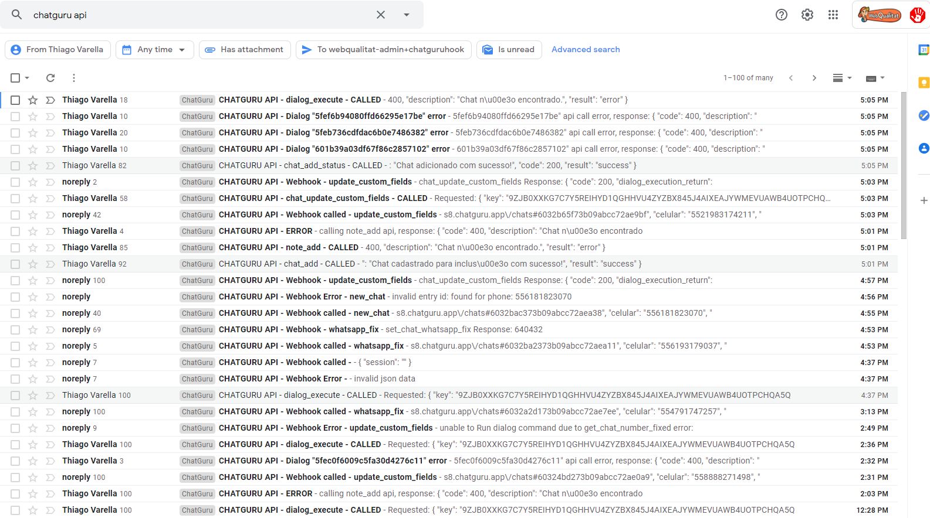Select the chat_update_custom_fields CALLED email checkbox
The height and width of the screenshot is (518, 930).
15,199
